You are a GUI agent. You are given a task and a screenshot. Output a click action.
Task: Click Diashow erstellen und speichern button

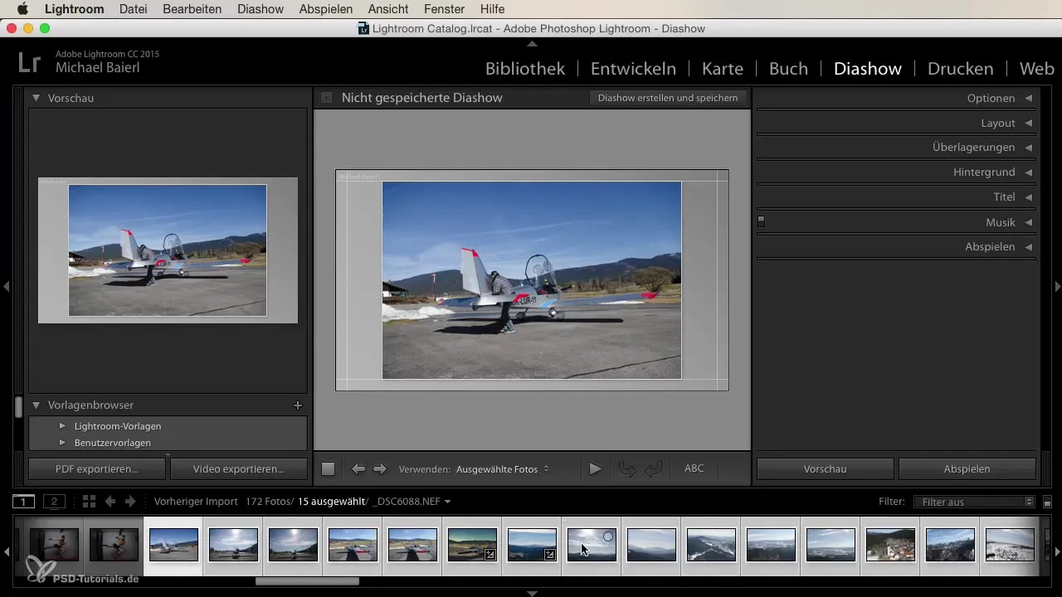[x=667, y=98]
